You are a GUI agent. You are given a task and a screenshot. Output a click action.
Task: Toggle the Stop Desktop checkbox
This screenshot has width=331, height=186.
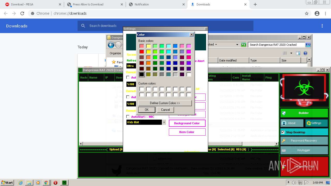point(283,132)
